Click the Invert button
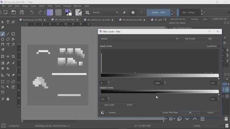 [129, 105]
